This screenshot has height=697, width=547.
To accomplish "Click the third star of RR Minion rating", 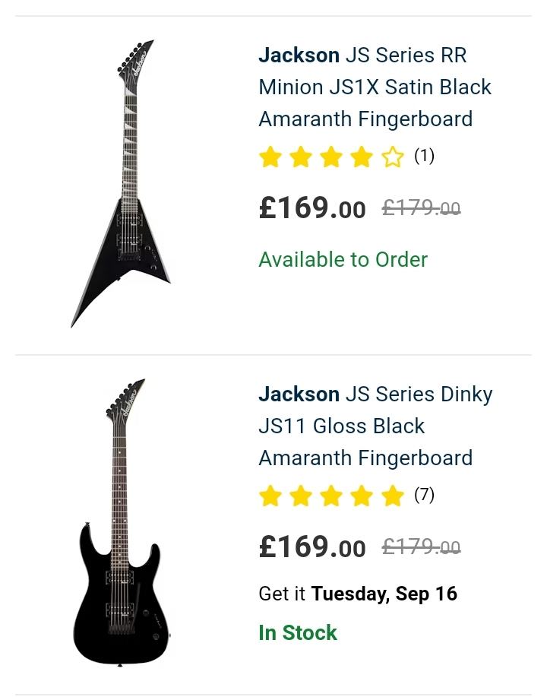I will coord(331,157).
